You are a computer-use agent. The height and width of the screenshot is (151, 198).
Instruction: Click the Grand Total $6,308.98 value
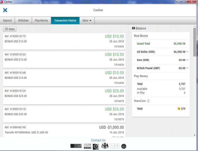pos(179,44)
